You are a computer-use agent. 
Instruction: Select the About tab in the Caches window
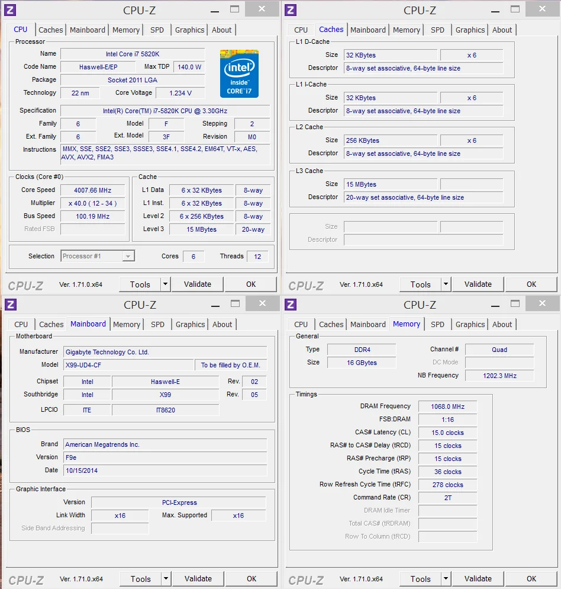coord(502,30)
